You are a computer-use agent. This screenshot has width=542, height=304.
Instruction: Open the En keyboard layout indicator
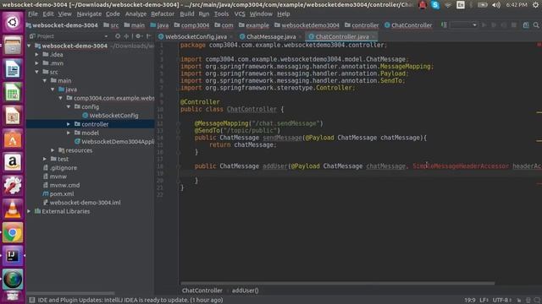coord(461,5)
